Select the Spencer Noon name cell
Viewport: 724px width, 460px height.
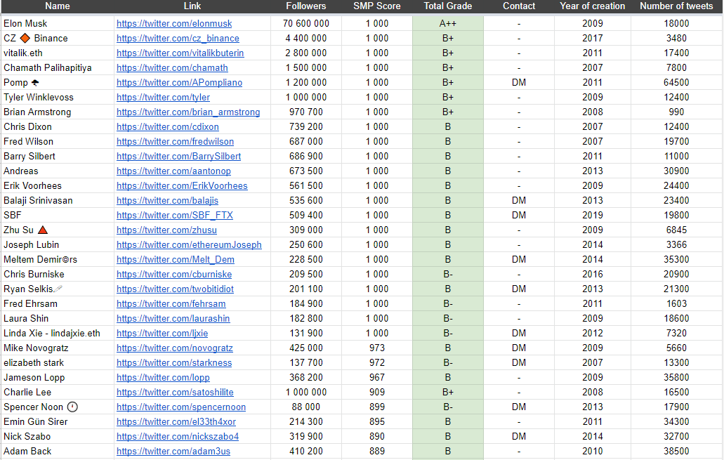(58, 408)
